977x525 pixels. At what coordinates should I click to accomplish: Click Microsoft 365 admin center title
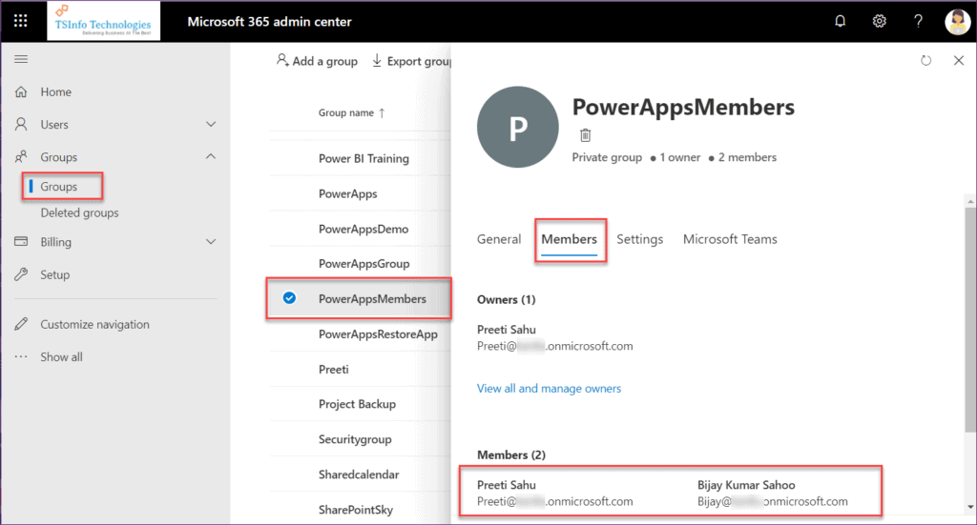click(269, 22)
